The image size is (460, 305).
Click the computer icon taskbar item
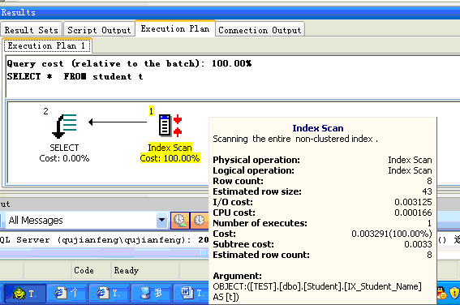tap(151, 293)
